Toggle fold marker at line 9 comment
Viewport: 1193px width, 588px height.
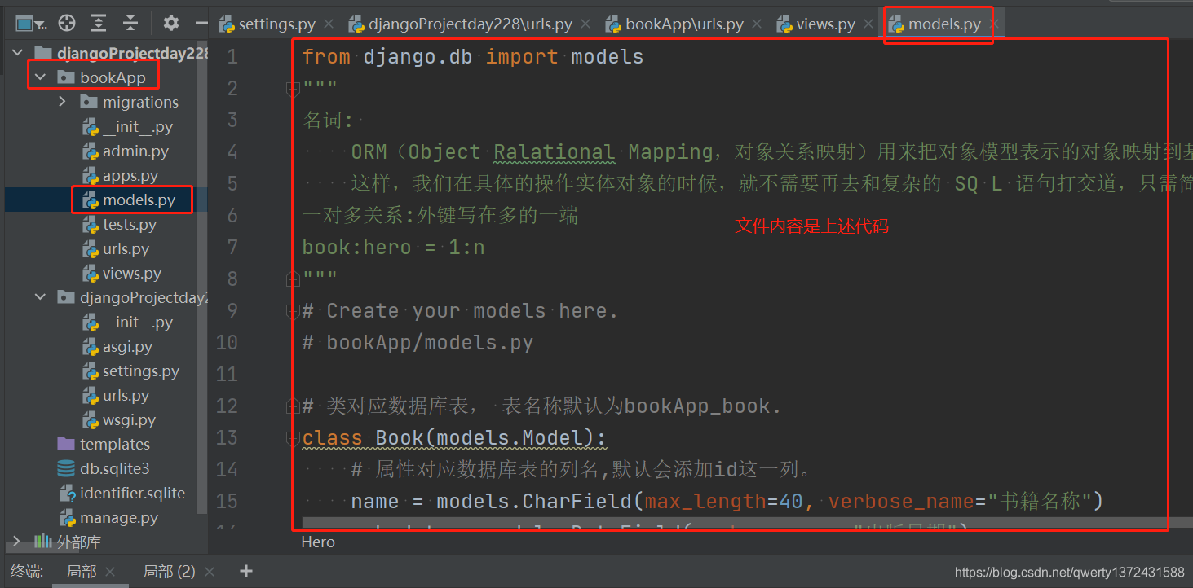tap(292, 310)
